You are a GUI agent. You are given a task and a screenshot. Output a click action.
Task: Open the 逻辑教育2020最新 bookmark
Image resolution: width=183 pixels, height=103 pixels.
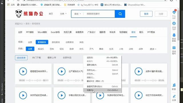click(27, 5)
